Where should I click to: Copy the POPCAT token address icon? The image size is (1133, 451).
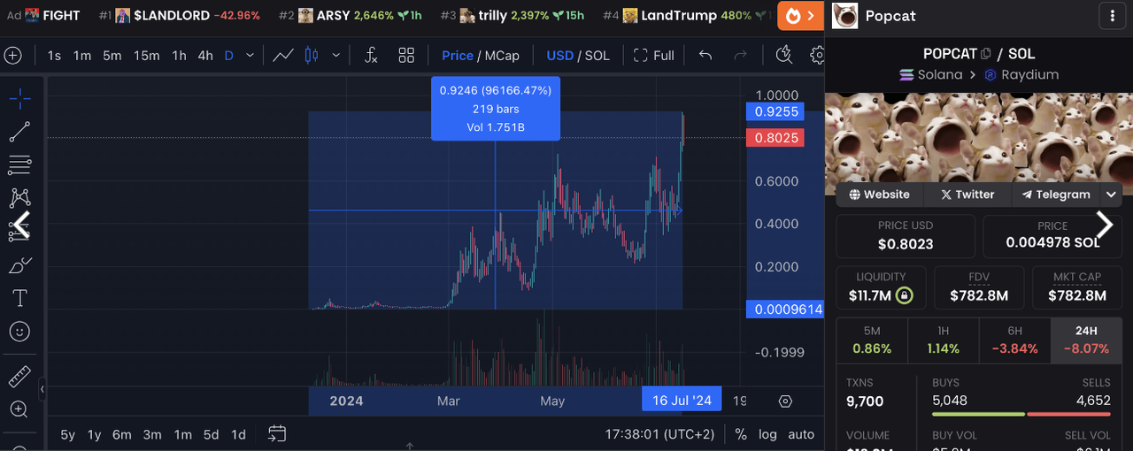[986, 54]
